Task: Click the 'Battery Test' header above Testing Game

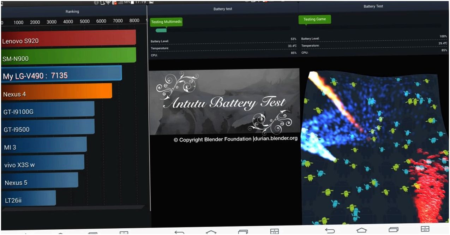Action: (x=373, y=6)
